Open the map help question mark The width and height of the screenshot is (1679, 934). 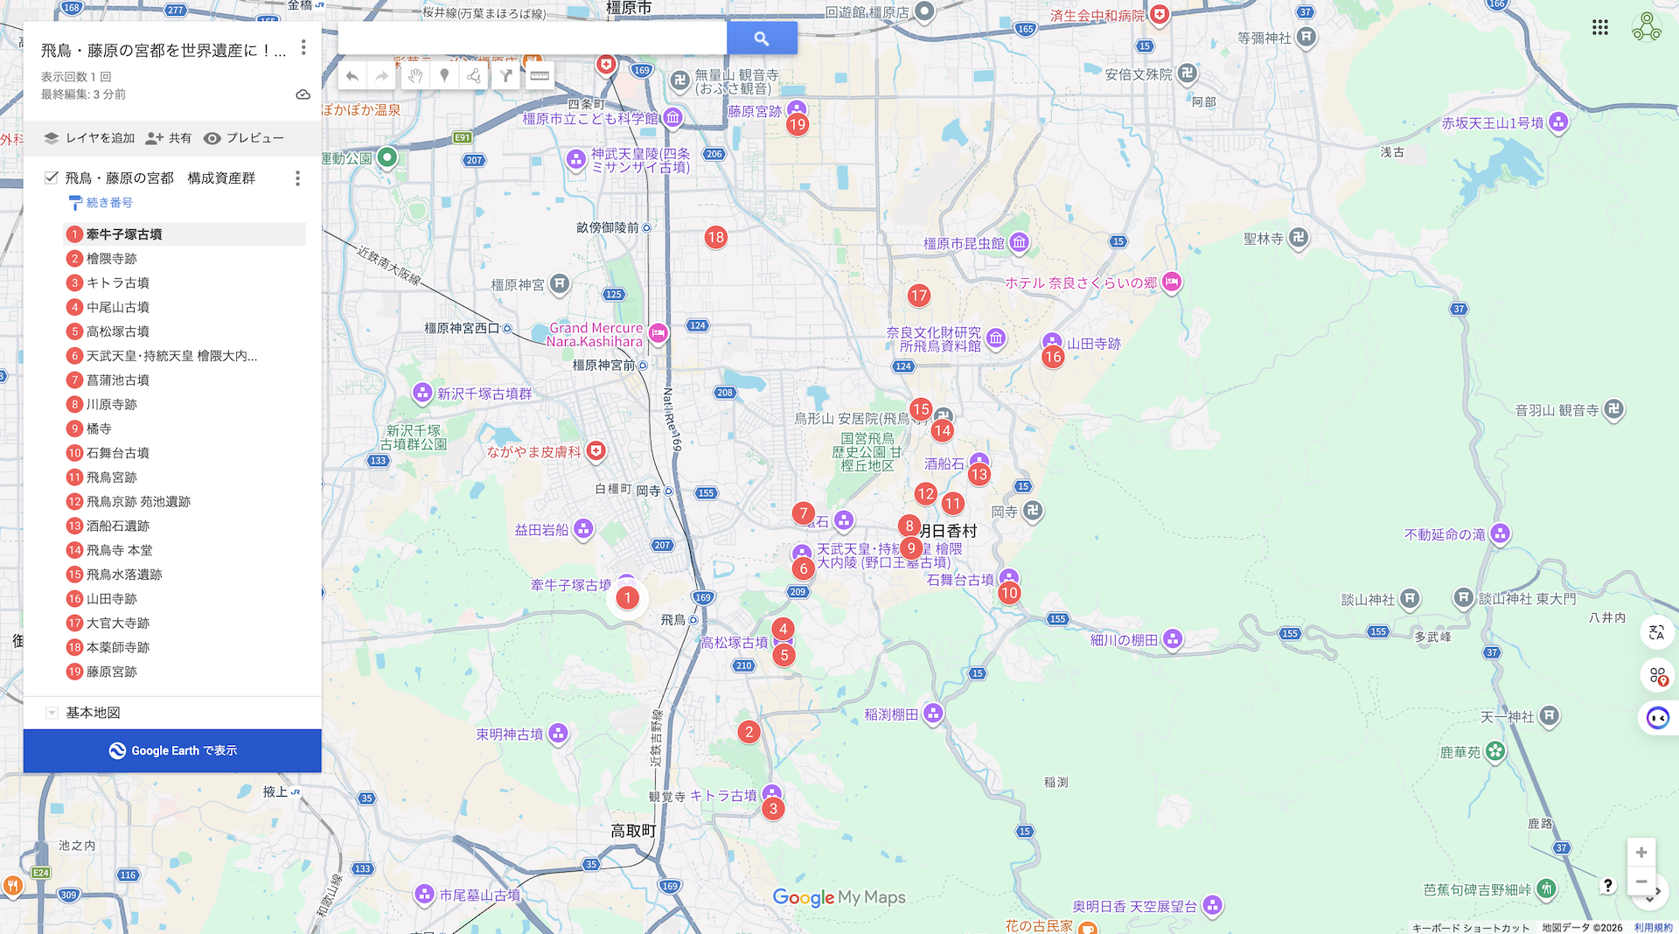(x=1607, y=886)
